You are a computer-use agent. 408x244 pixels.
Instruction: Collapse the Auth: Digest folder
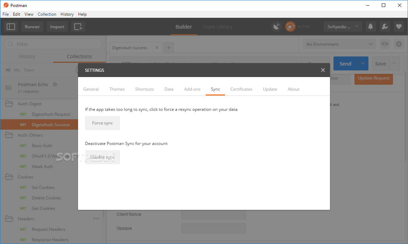click(x=9, y=104)
